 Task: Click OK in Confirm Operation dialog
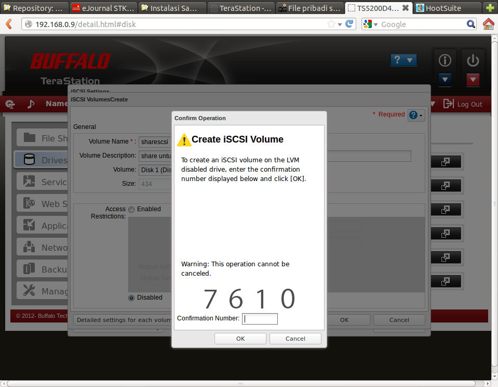(240, 339)
